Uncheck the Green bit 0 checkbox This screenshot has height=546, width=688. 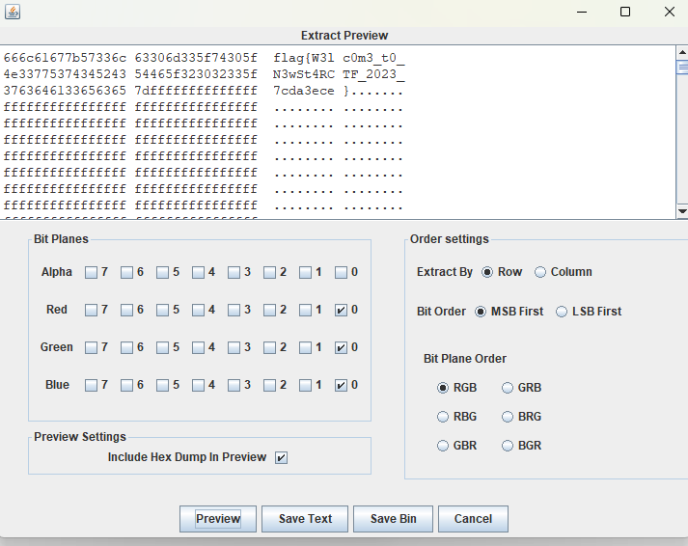click(341, 347)
